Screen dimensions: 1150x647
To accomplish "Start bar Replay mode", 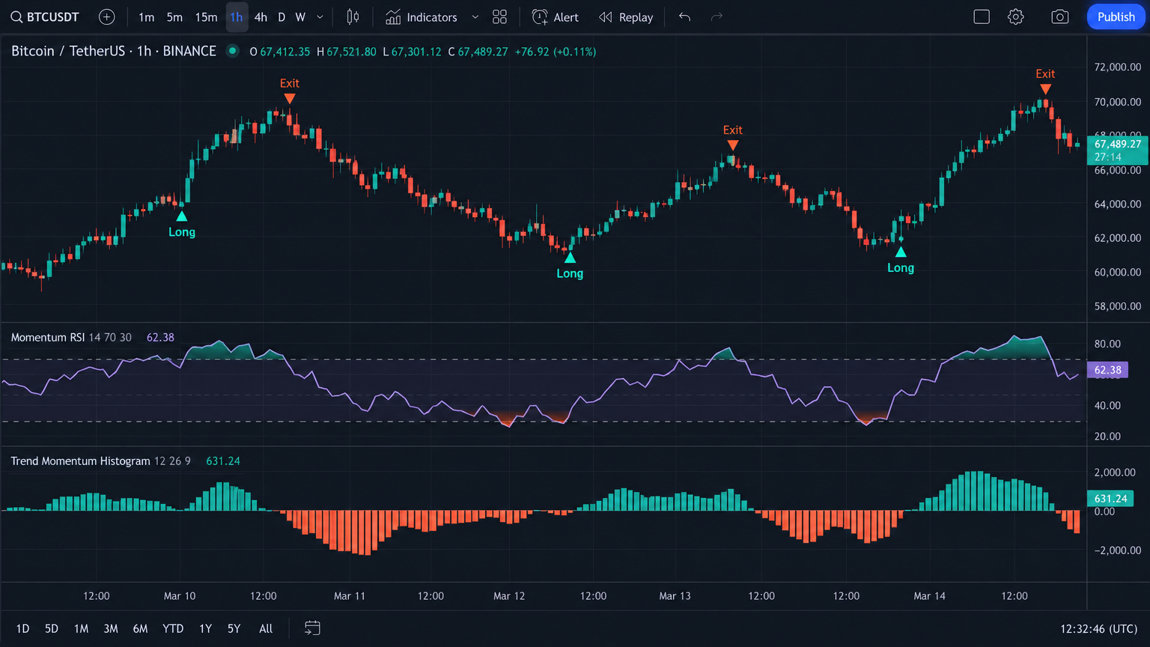I will [626, 16].
